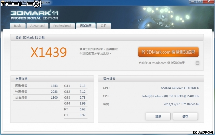This screenshot has width=215, height=135.
Task: Click the GT1 result 7.13
Action: tap(83, 86)
